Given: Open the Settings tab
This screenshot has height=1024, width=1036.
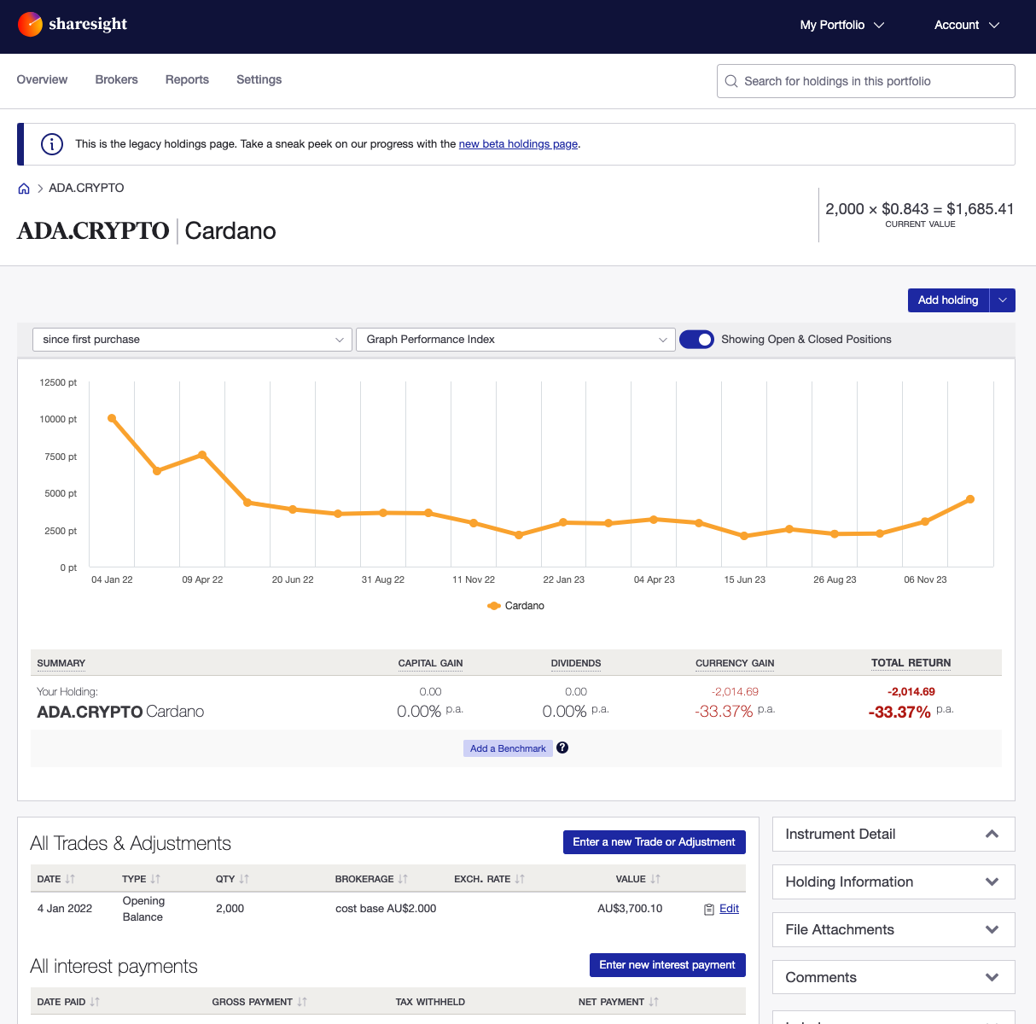Looking at the screenshot, I should [x=259, y=79].
